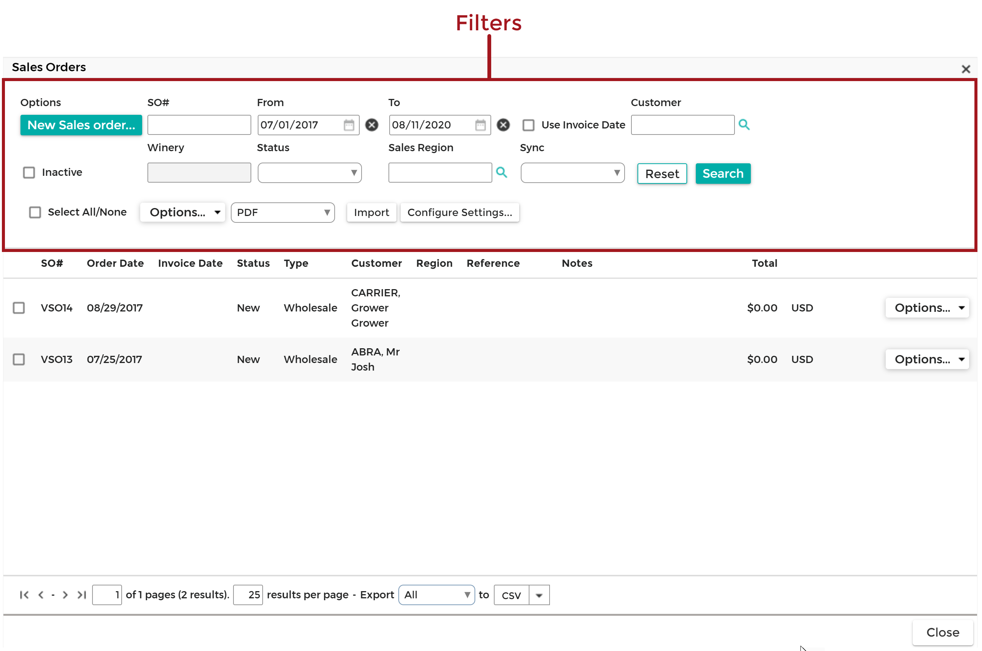Open the bulk Options... dropdown

click(x=183, y=213)
